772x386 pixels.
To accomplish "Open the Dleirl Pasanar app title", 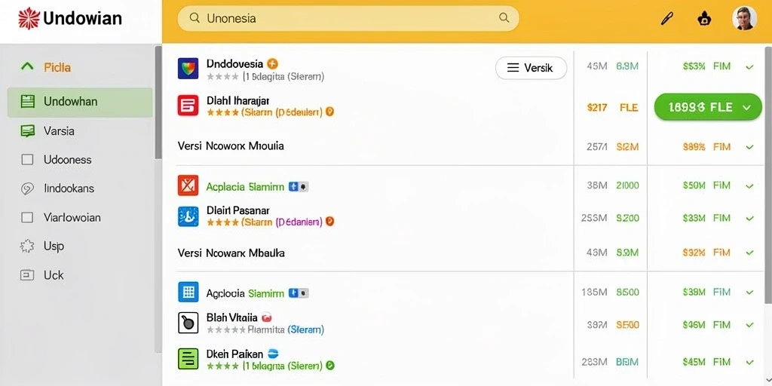I will [237, 210].
